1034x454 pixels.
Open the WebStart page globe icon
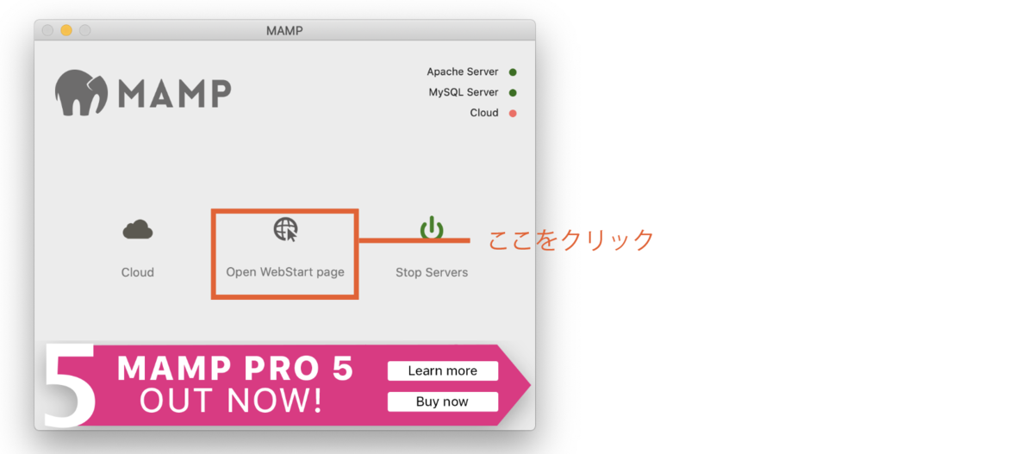(285, 229)
